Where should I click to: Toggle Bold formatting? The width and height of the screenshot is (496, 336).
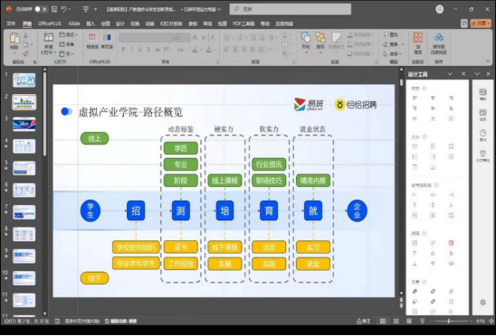pos(123,50)
